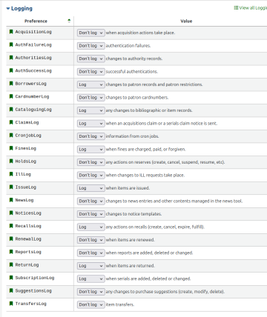
Task: Click bookmark icon beside RecallsLog
Action: (x=11, y=226)
